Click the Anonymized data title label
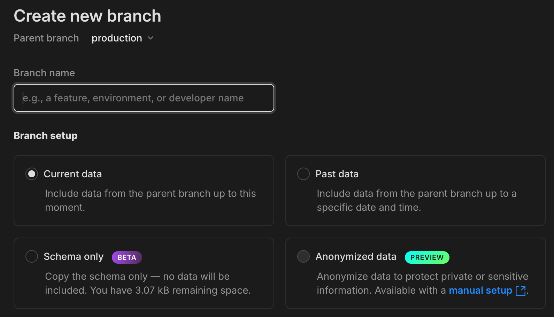 [x=356, y=257]
